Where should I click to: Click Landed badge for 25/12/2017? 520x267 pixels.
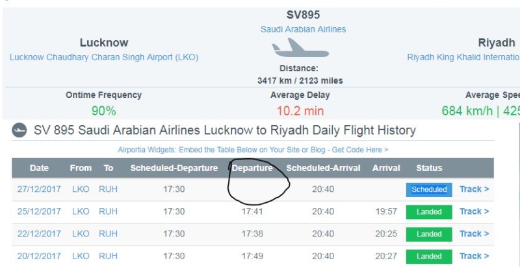[429, 212]
